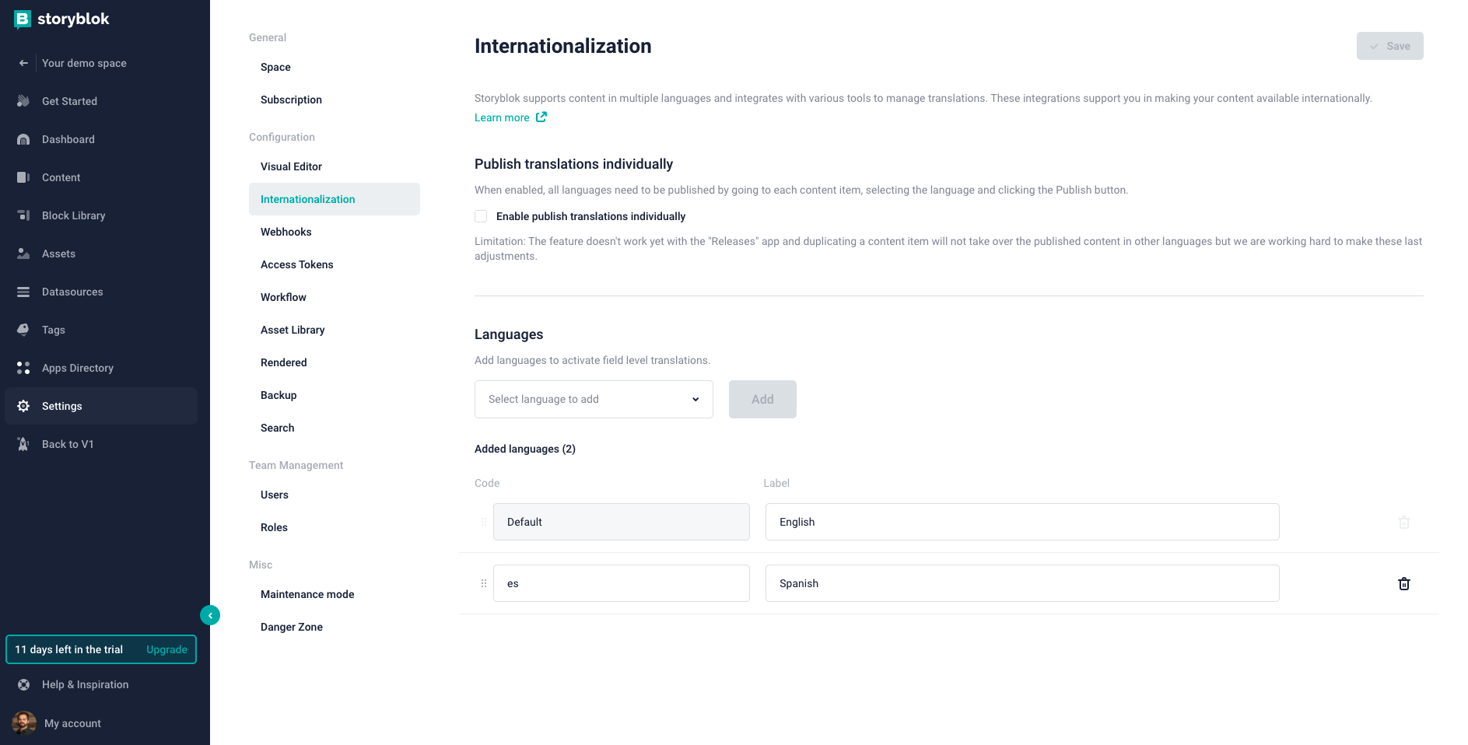Click the Dashboard icon in the sidebar
This screenshot has width=1468, height=745.
click(x=23, y=139)
